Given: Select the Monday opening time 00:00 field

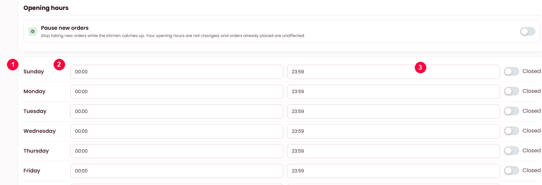Looking at the screenshot, I should [177, 92].
